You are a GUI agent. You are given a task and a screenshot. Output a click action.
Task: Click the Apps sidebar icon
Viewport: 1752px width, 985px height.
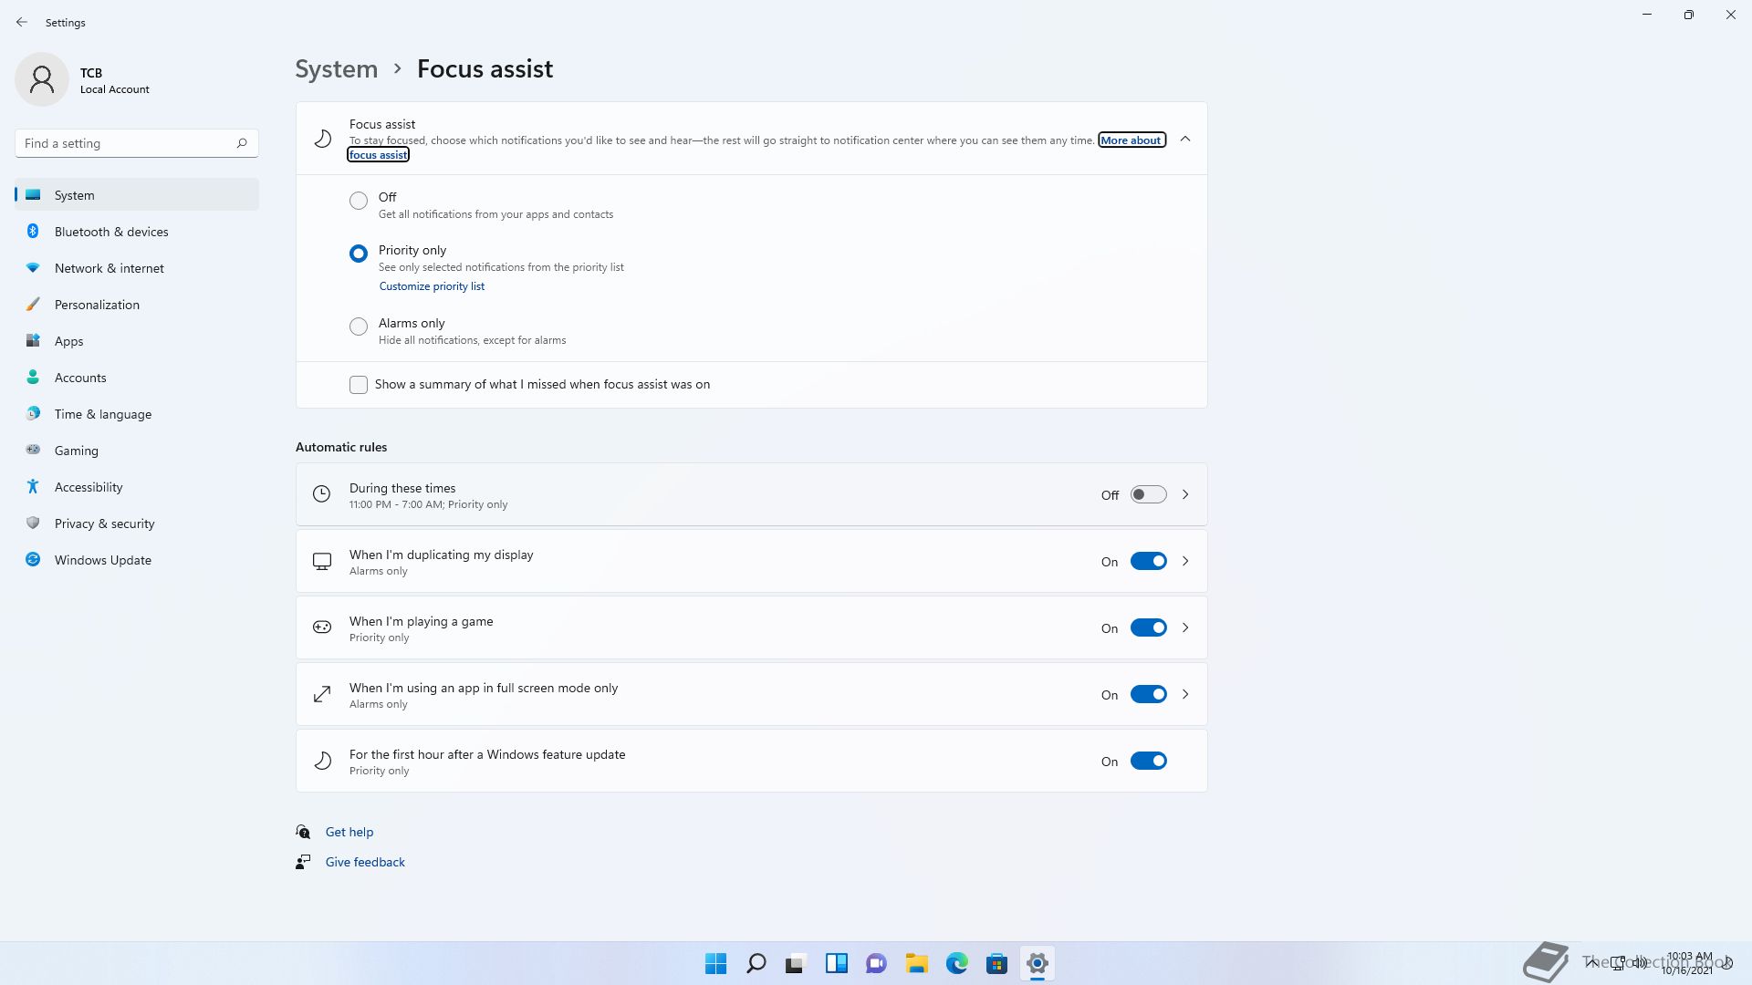pos(33,340)
